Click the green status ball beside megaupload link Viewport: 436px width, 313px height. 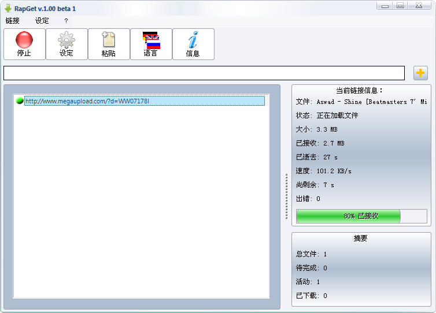click(20, 100)
